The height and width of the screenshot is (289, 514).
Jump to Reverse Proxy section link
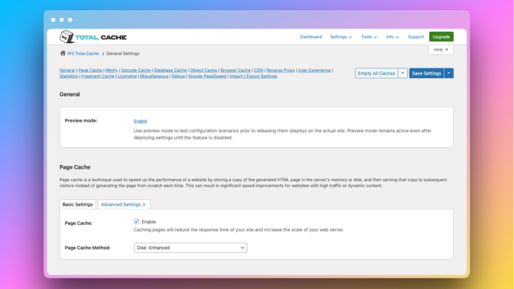(x=281, y=70)
